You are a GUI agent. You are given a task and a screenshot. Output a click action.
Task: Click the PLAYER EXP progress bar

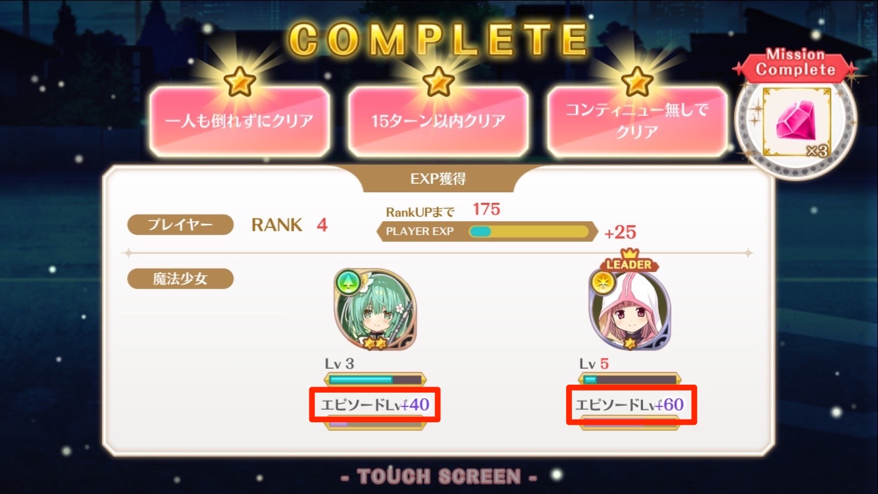click(x=529, y=232)
